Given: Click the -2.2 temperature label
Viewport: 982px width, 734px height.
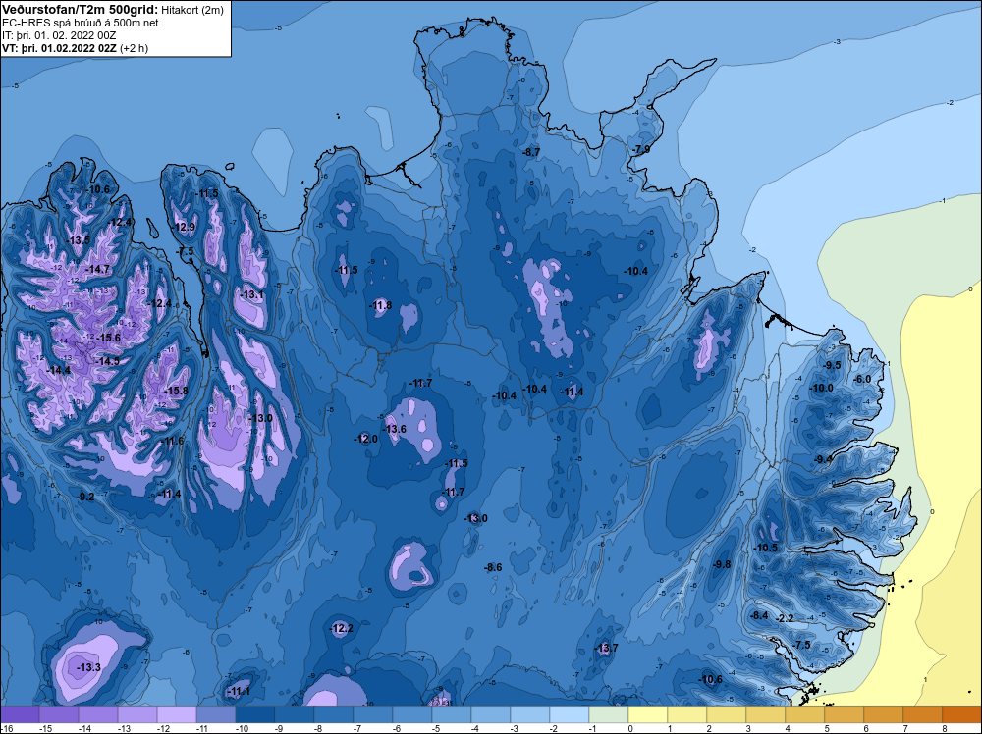Looking at the screenshot, I should [x=786, y=617].
